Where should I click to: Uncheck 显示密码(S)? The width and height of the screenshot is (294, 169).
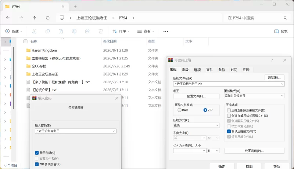[37, 153]
